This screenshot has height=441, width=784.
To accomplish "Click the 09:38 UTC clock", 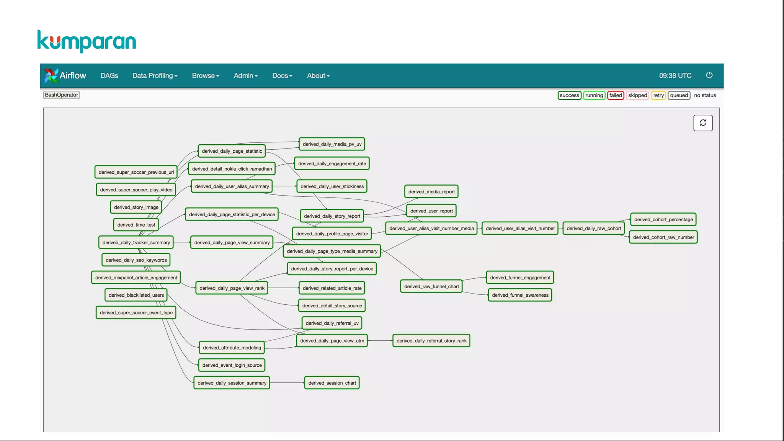I will coord(675,76).
